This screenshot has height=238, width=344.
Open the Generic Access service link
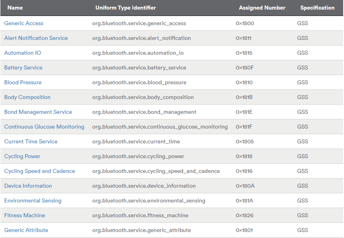[24, 23]
